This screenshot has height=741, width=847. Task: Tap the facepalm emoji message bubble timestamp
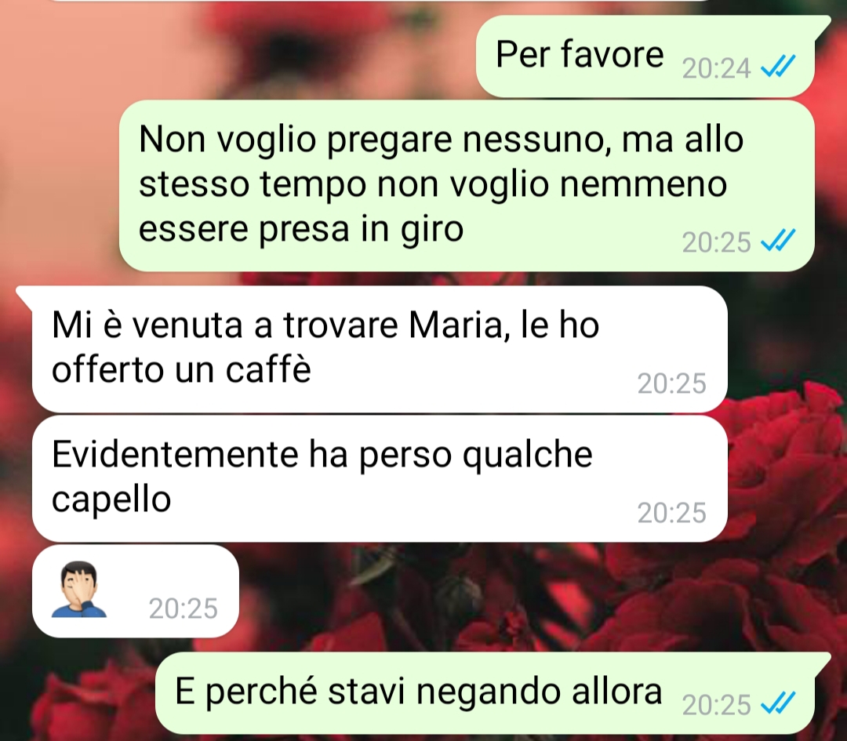183,608
